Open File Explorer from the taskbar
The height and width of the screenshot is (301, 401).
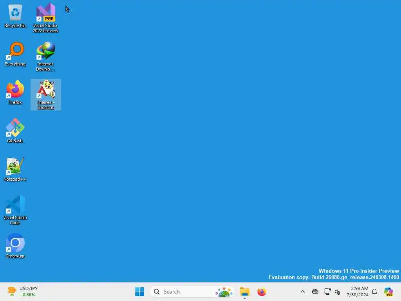pos(245,292)
